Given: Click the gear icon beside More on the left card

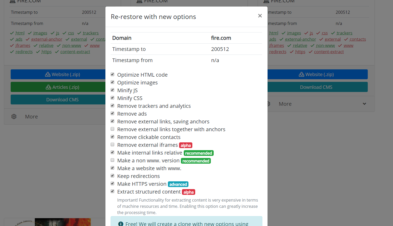Looking at the screenshot, I should click(x=14, y=117).
